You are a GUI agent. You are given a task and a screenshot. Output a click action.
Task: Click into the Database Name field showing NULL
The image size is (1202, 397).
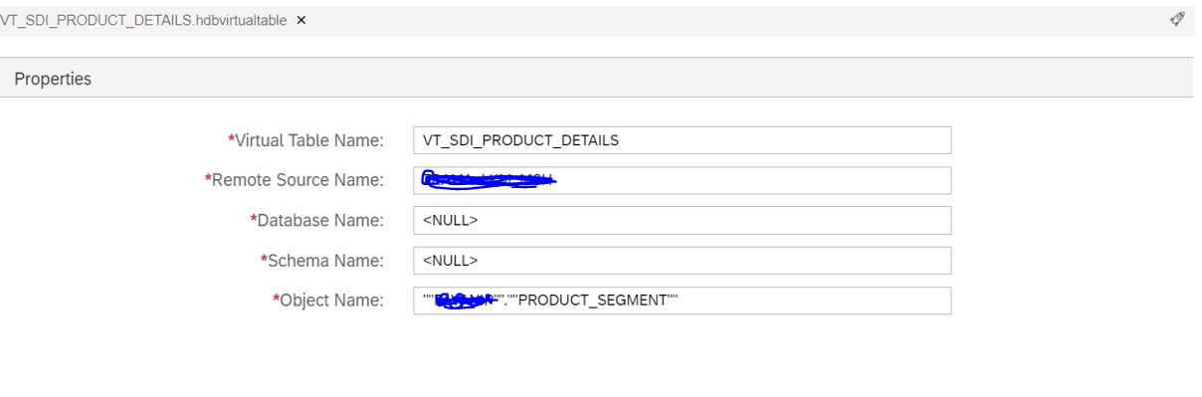point(683,220)
